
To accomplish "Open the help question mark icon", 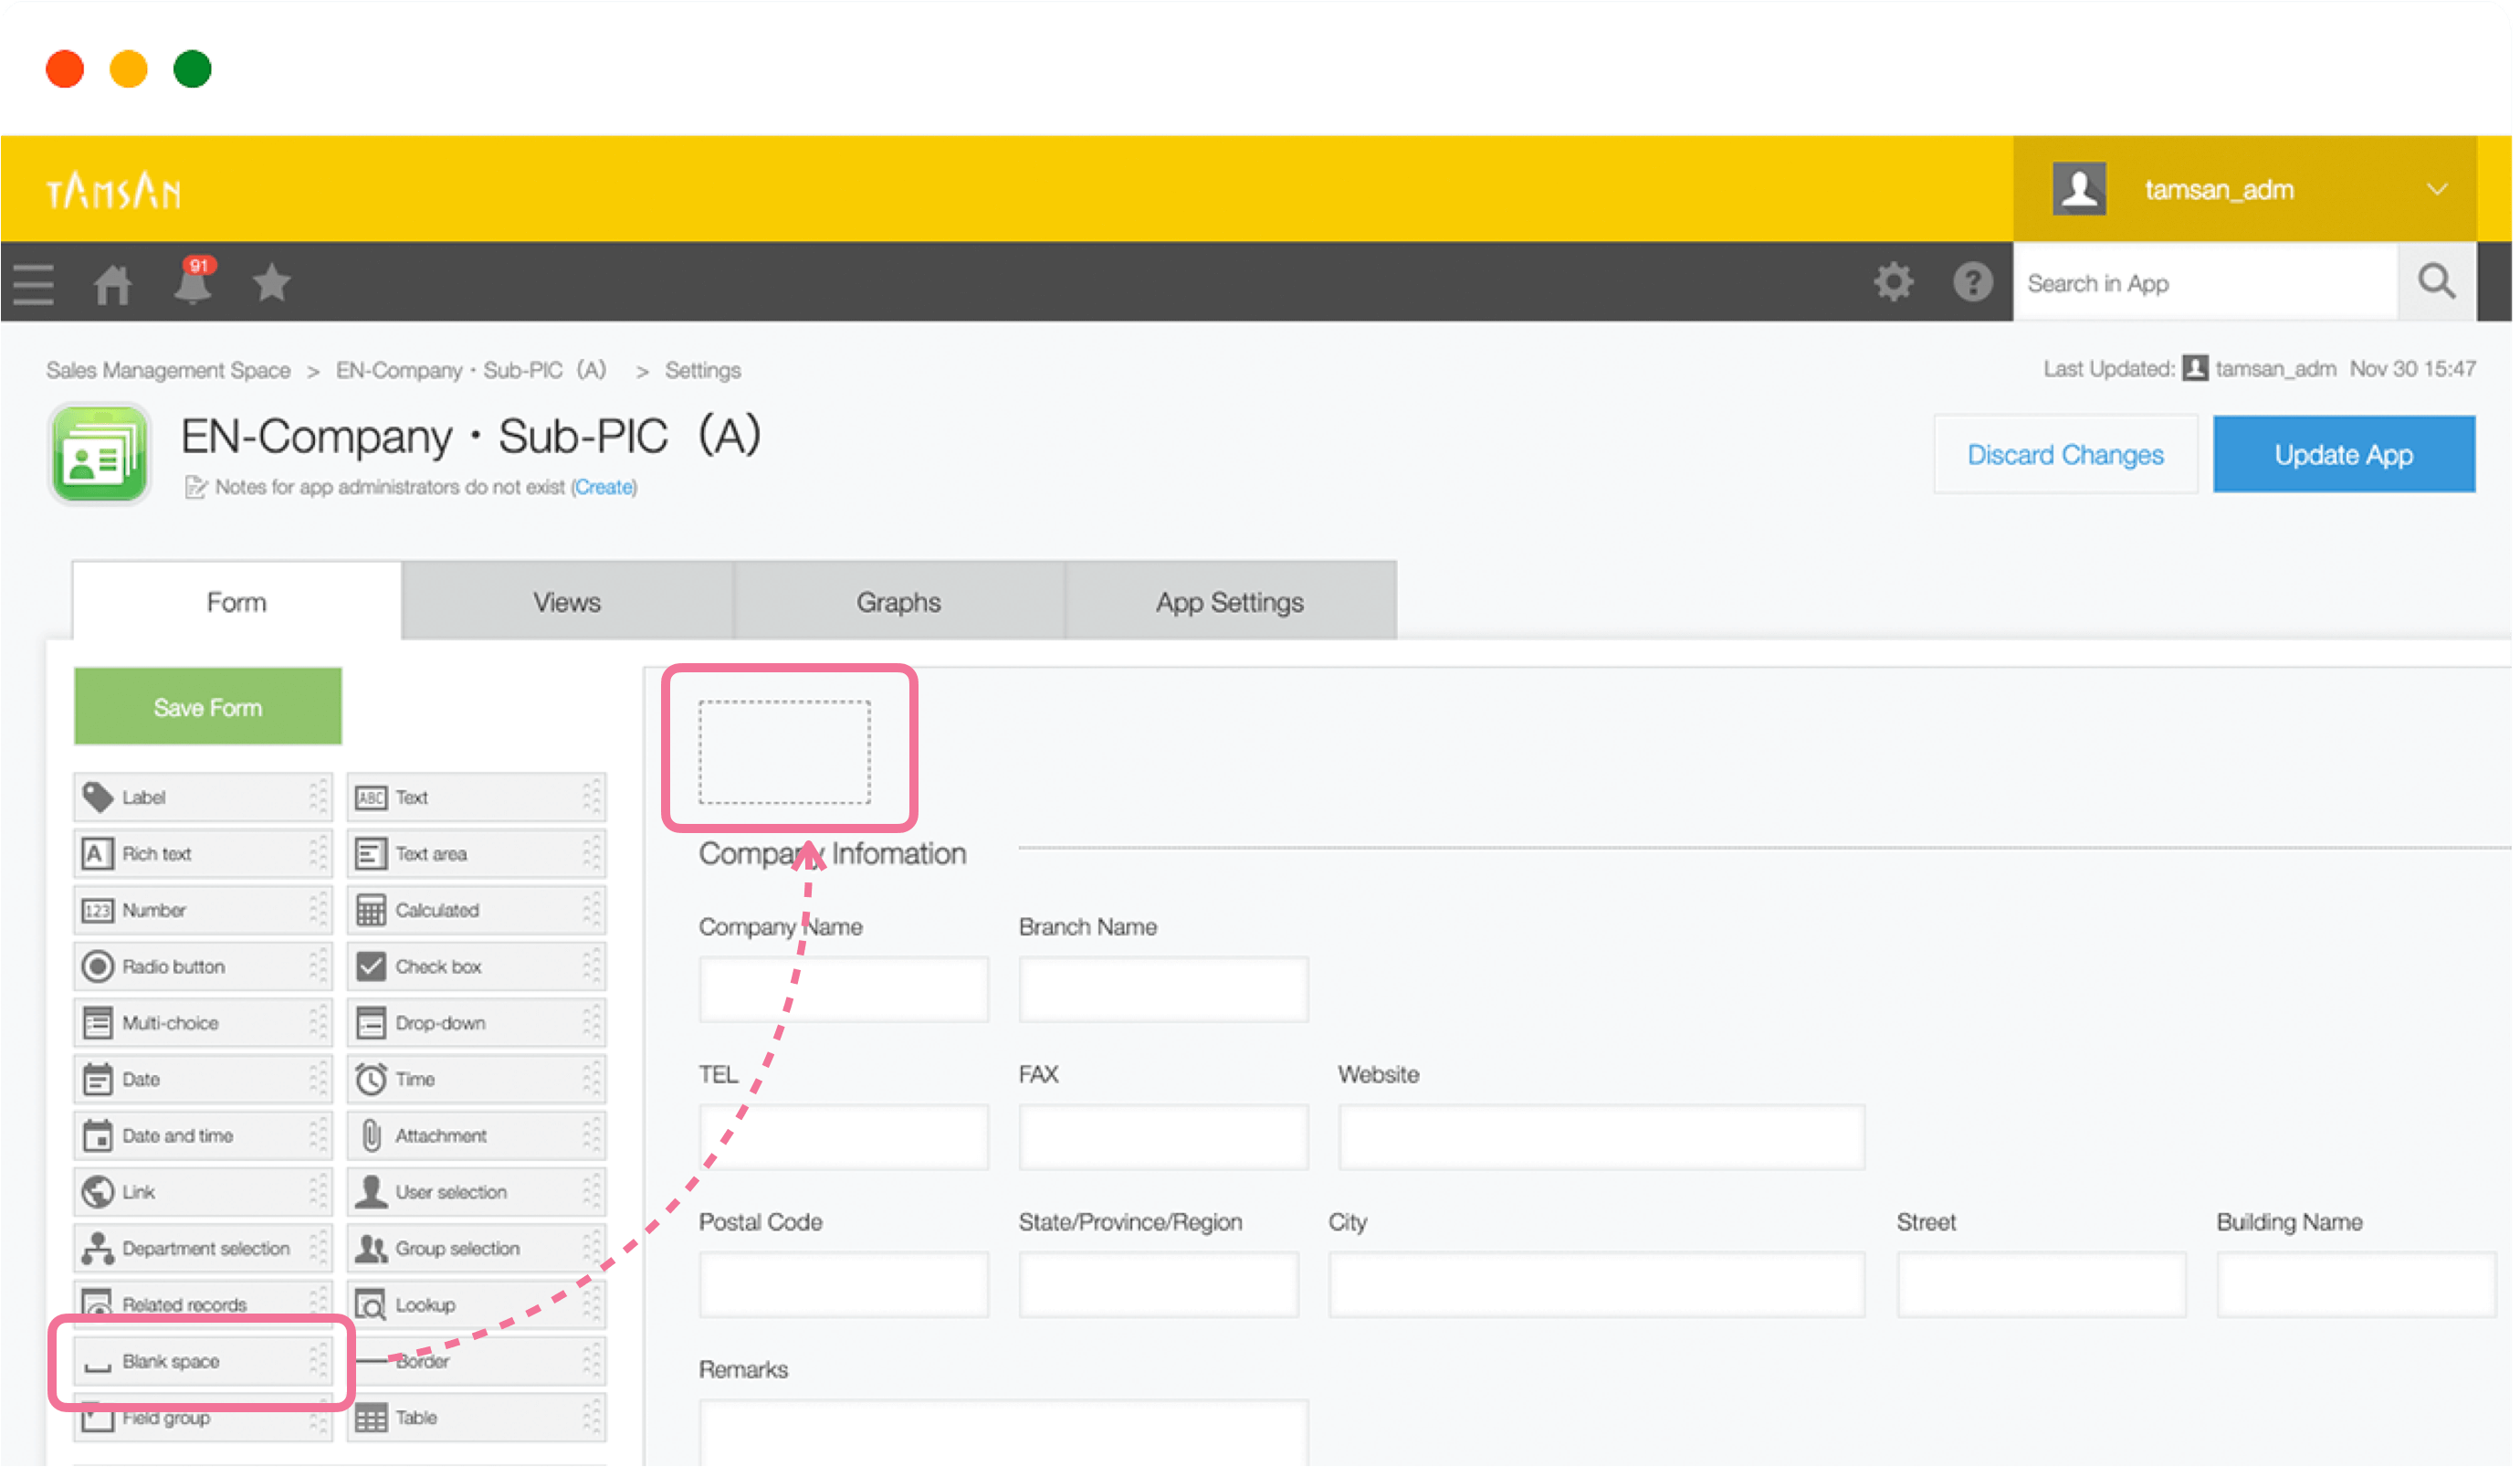I will (x=1972, y=282).
